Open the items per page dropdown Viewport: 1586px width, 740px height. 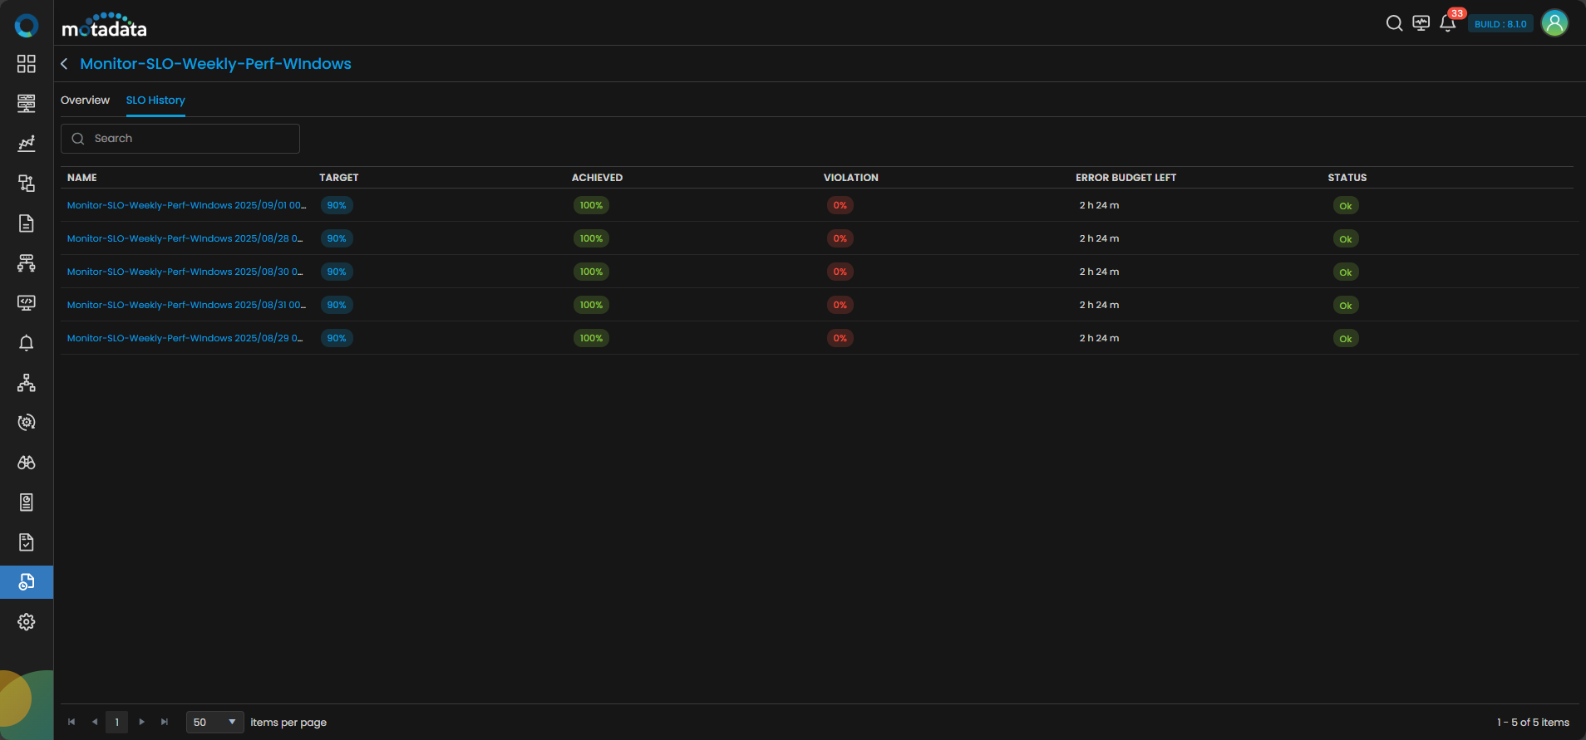click(x=214, y=723)
